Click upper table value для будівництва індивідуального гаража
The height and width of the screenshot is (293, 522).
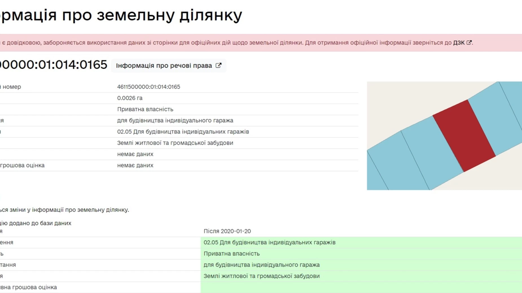175,121
